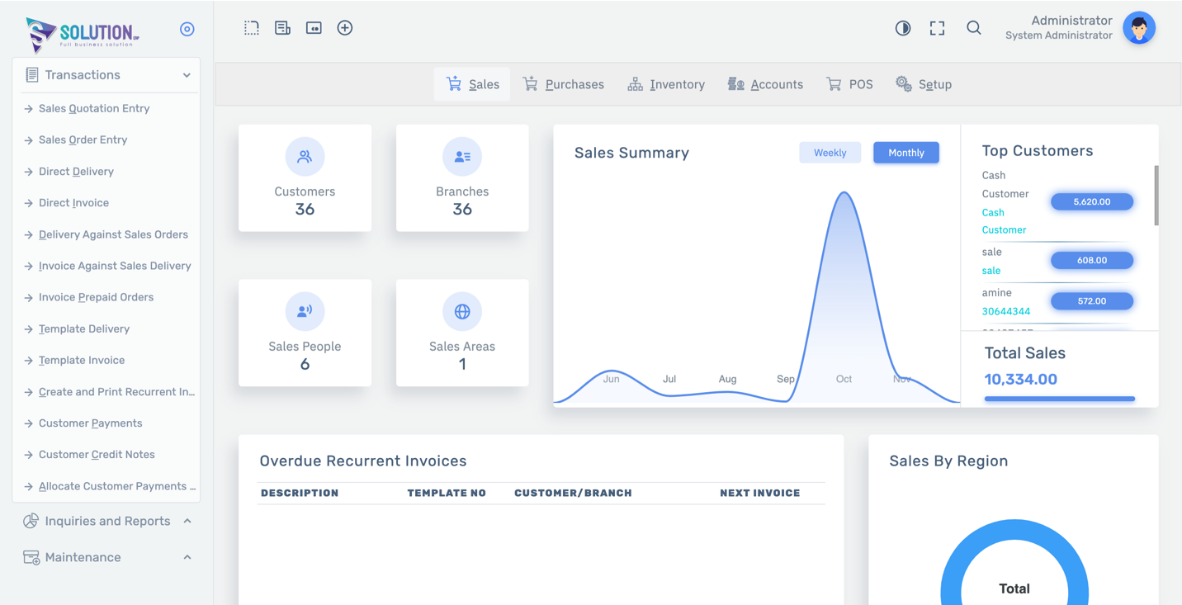Expand the Maintenance section chevron
The width and height of the screenshot is (1182, 605).
[x=187, y=557]
